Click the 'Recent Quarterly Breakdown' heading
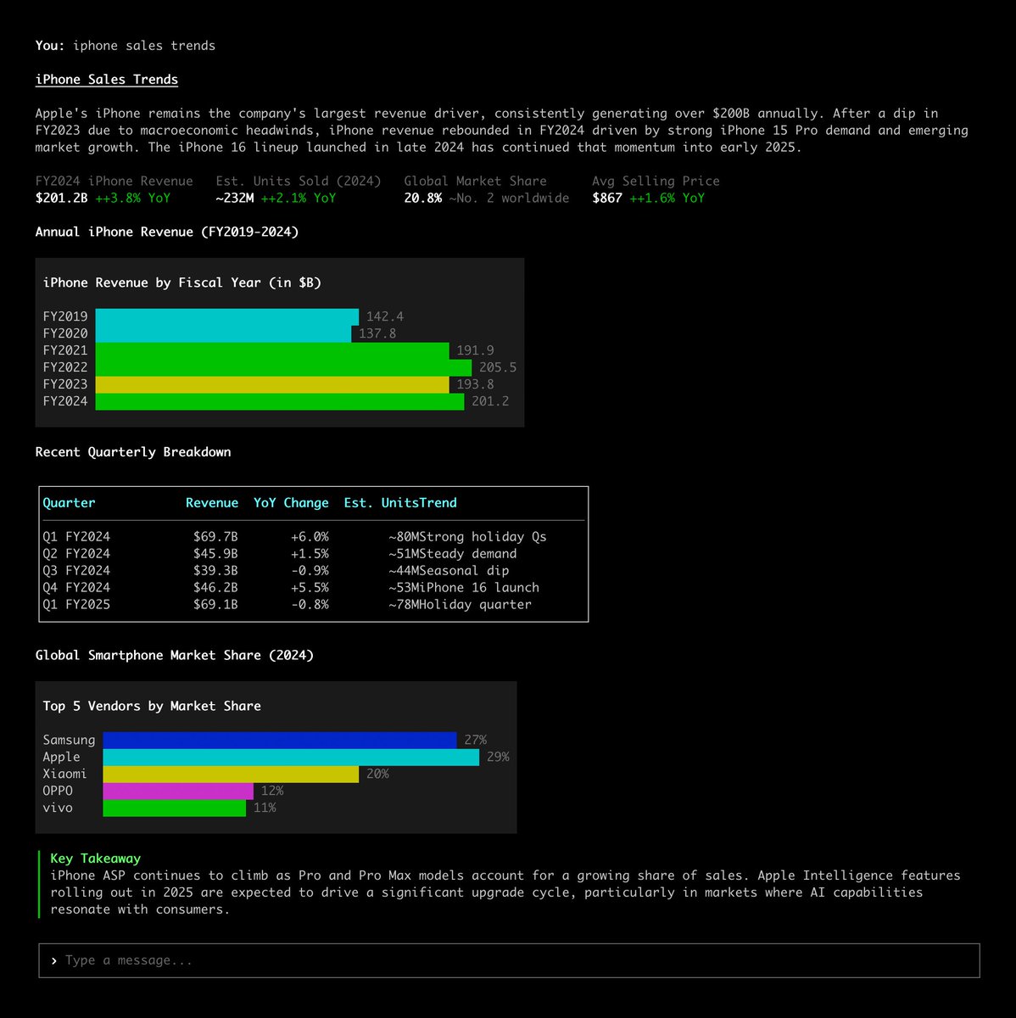Viewport: 1016px width, 1018px height. [x=133, y=452]
